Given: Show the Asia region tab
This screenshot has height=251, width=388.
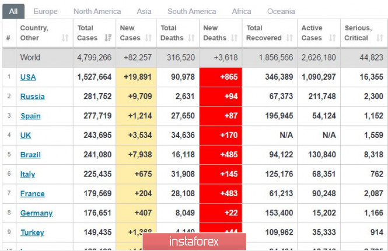Looking at the screenshot, I should [x=144, y=11].
